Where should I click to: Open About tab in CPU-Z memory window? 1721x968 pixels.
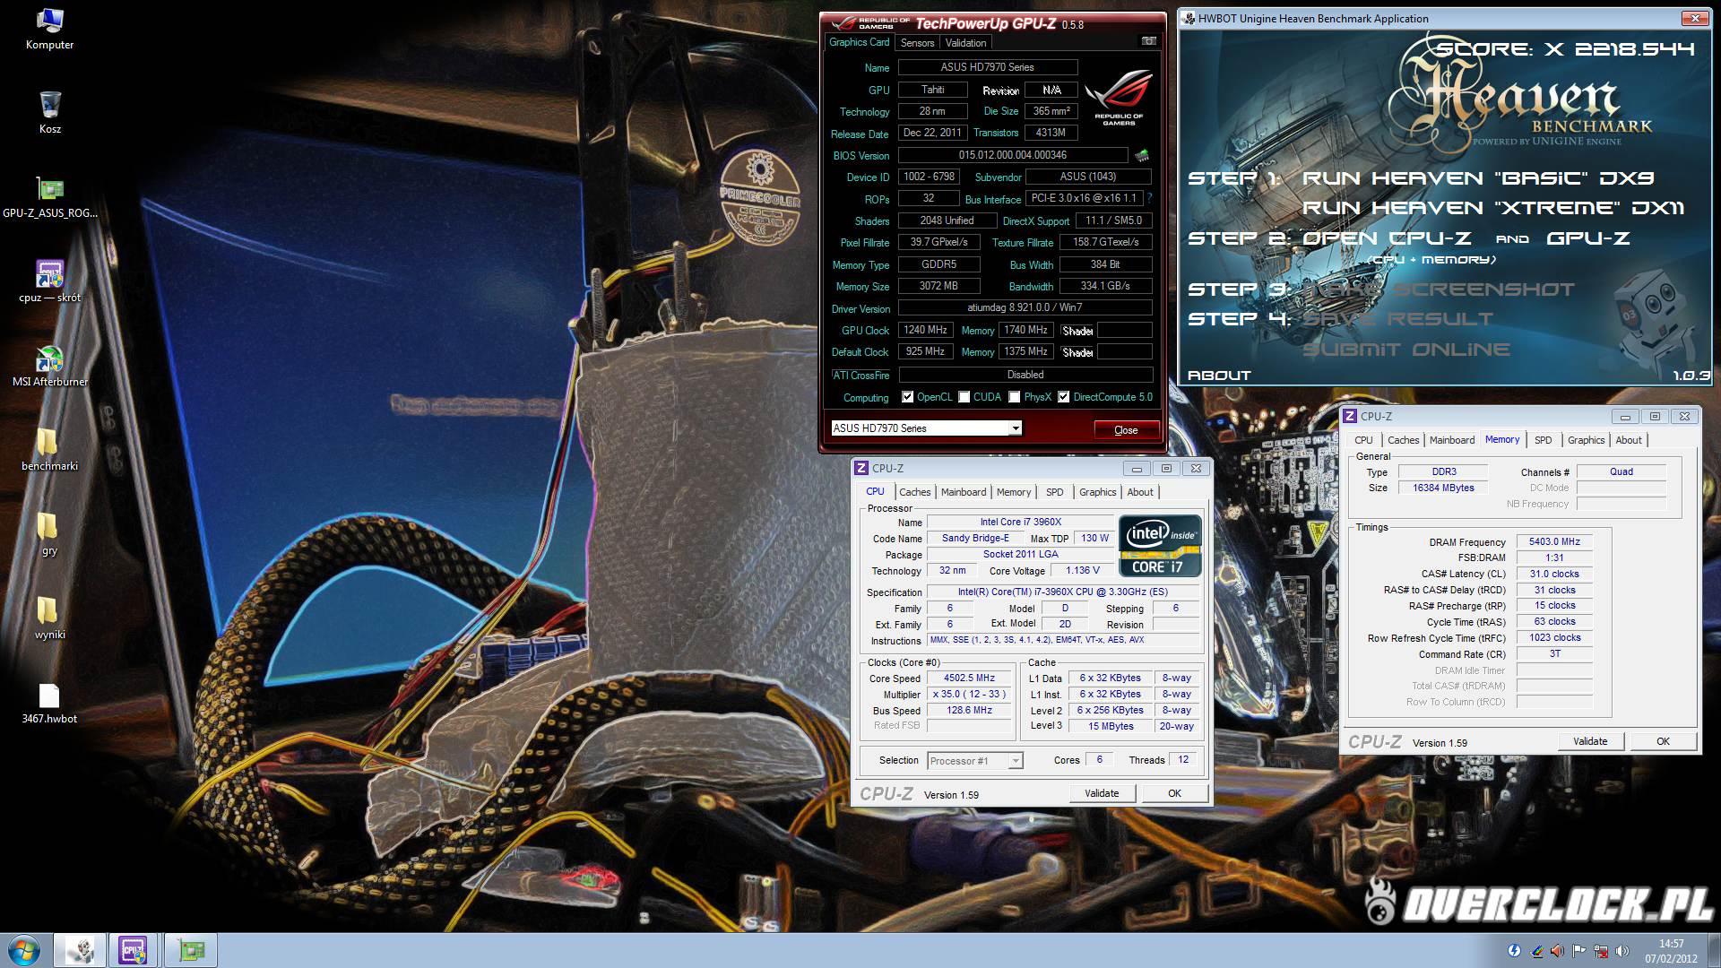(x=1629, y=440)
